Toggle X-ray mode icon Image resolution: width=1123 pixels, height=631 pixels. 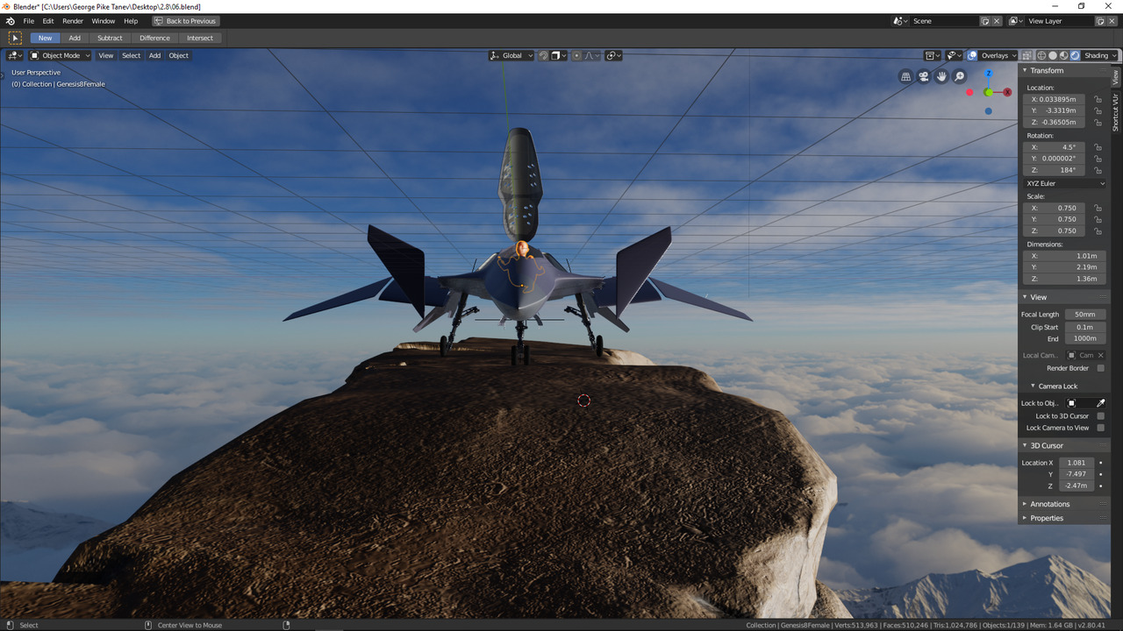pos(1027,55)
